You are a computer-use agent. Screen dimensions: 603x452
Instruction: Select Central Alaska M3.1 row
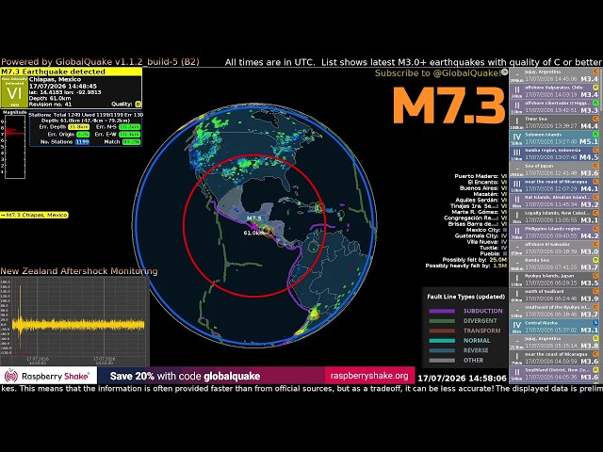(554, 327)
